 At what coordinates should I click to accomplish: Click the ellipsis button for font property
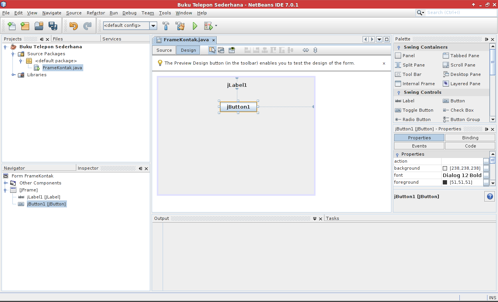[x=486, y=176]
